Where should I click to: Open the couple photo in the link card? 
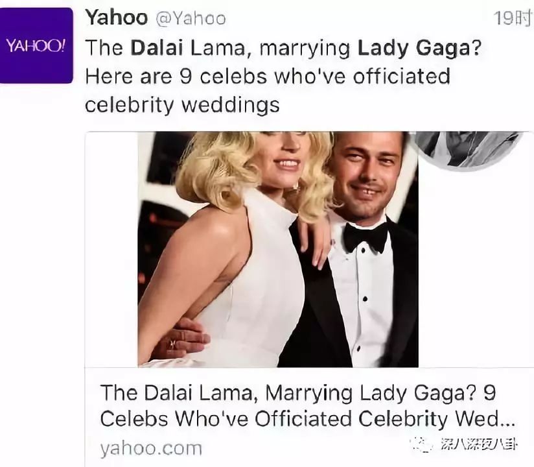[x=278, y=249]
